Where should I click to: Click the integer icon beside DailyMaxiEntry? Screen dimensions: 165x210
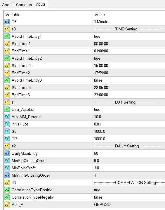[7, 153]
